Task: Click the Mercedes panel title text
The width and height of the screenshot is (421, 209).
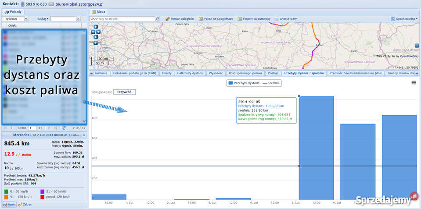Action: (x=46, y=135)
